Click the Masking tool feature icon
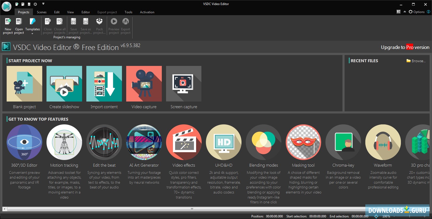 pos(303,142)
